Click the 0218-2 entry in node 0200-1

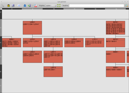coord(5,46)
